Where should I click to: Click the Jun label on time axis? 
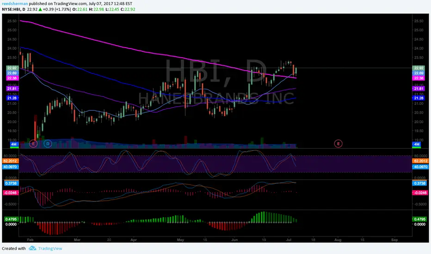pos(234,240)
